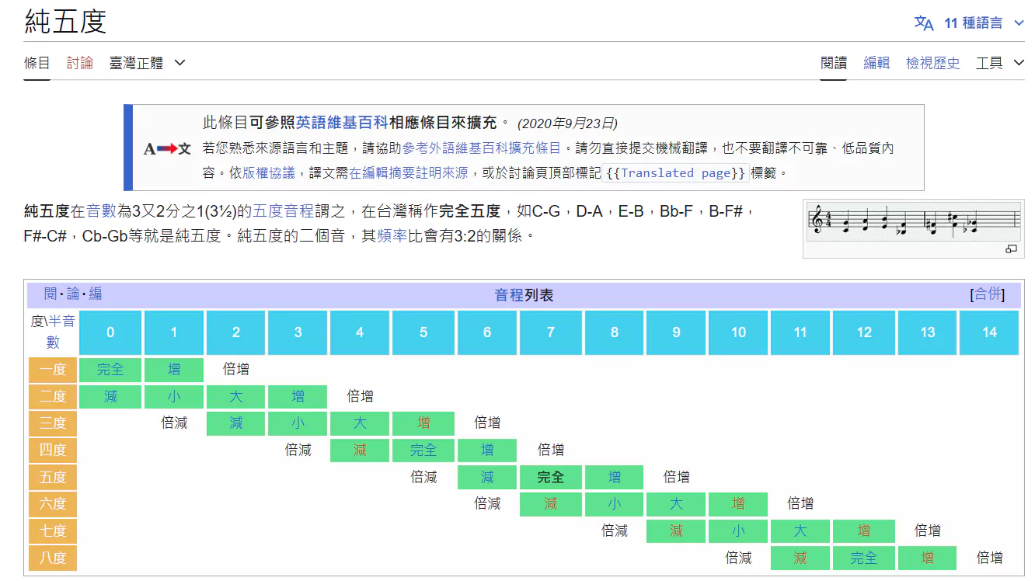Click the 論 link in table header
Image resolution: width=1035 pixels, height=581 pixels.
pyautogui.click(x=73, y=294)
